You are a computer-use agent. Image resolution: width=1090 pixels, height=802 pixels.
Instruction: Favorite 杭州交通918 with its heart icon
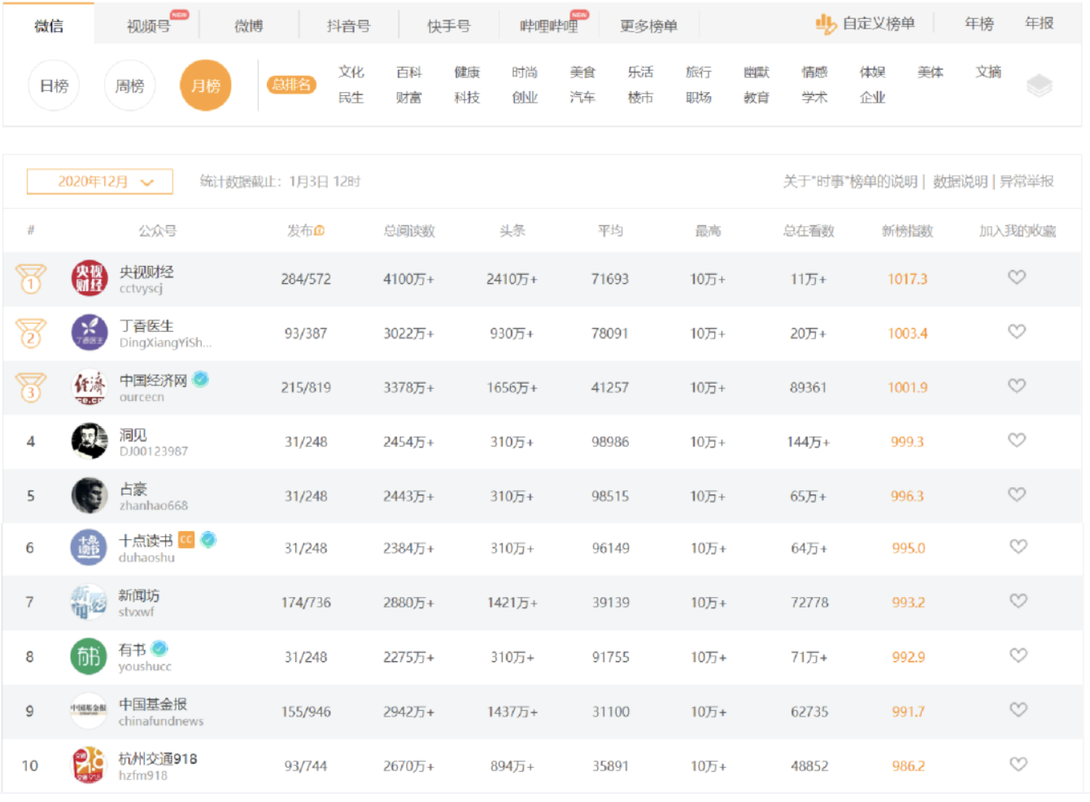(1018, 765)
